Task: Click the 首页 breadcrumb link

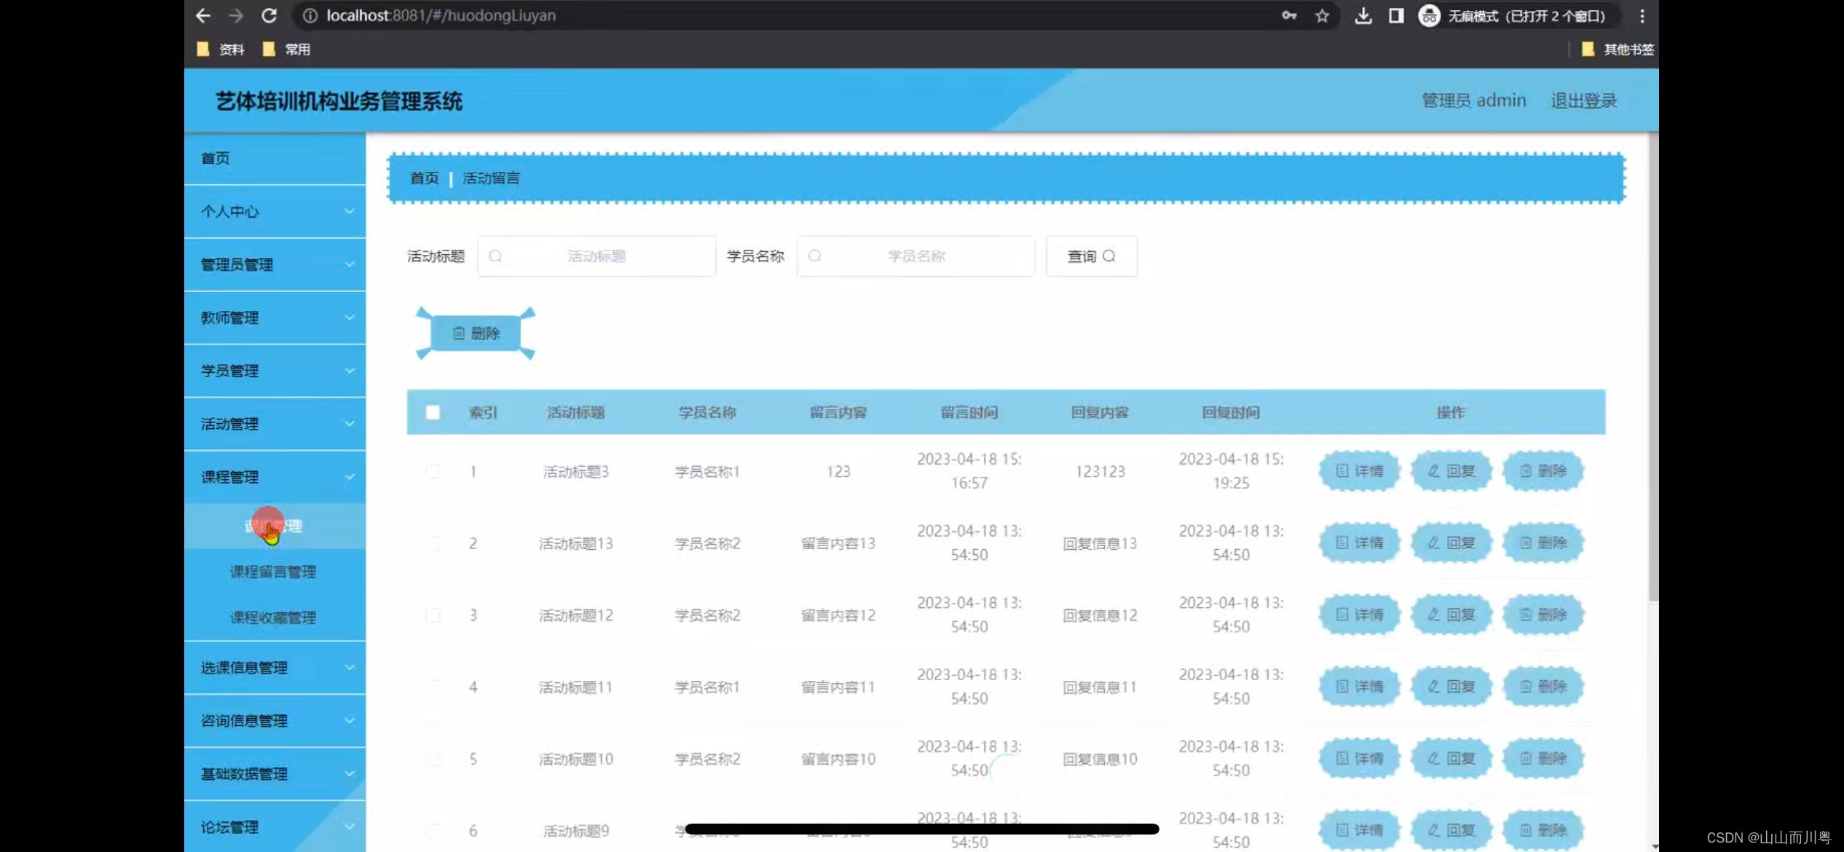Action: tap(425, 178)
